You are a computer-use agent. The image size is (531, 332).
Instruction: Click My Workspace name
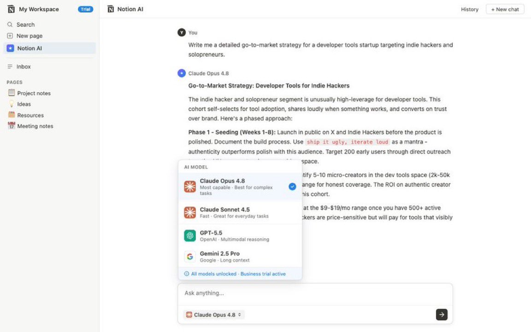pos(39,9)
